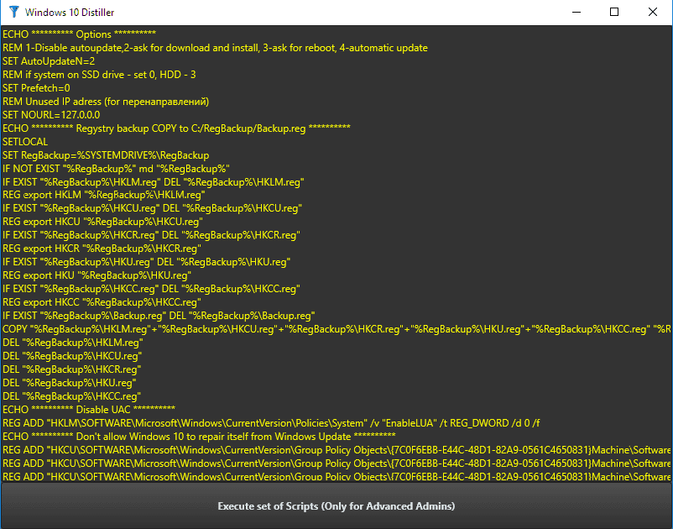Click 'SET RegBackup=%SYSTEMDRIVE%\RegBackup' line
Image resolution: width=673 pixels, height=529 pixels.
coord(106,155)
